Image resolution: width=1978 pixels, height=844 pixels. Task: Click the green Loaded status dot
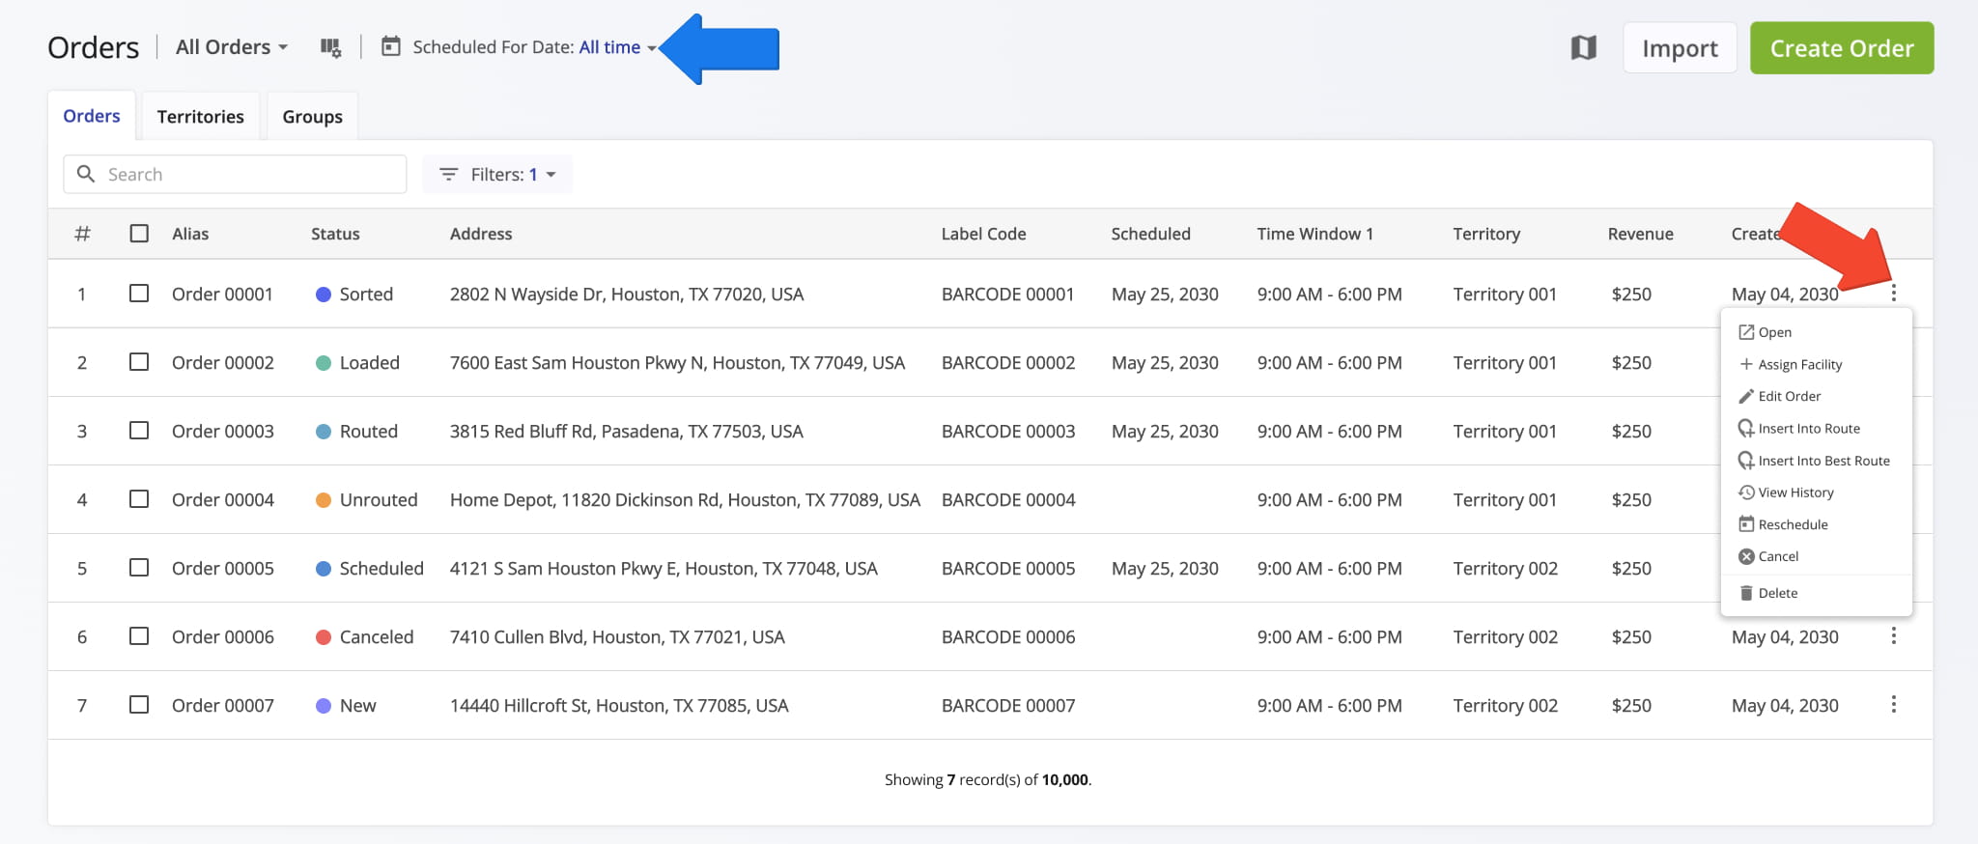(x=324, y=363)
